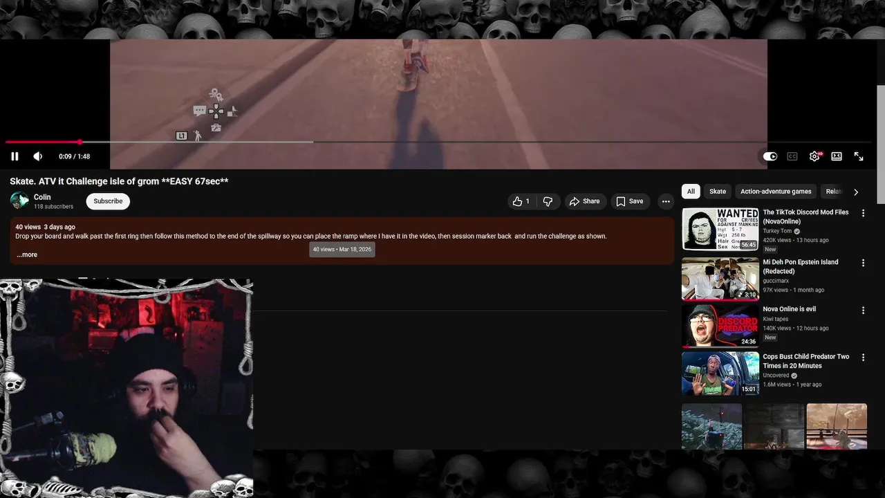
Task: Open first shorts thumbnail below recommendations
Action: 711,427
